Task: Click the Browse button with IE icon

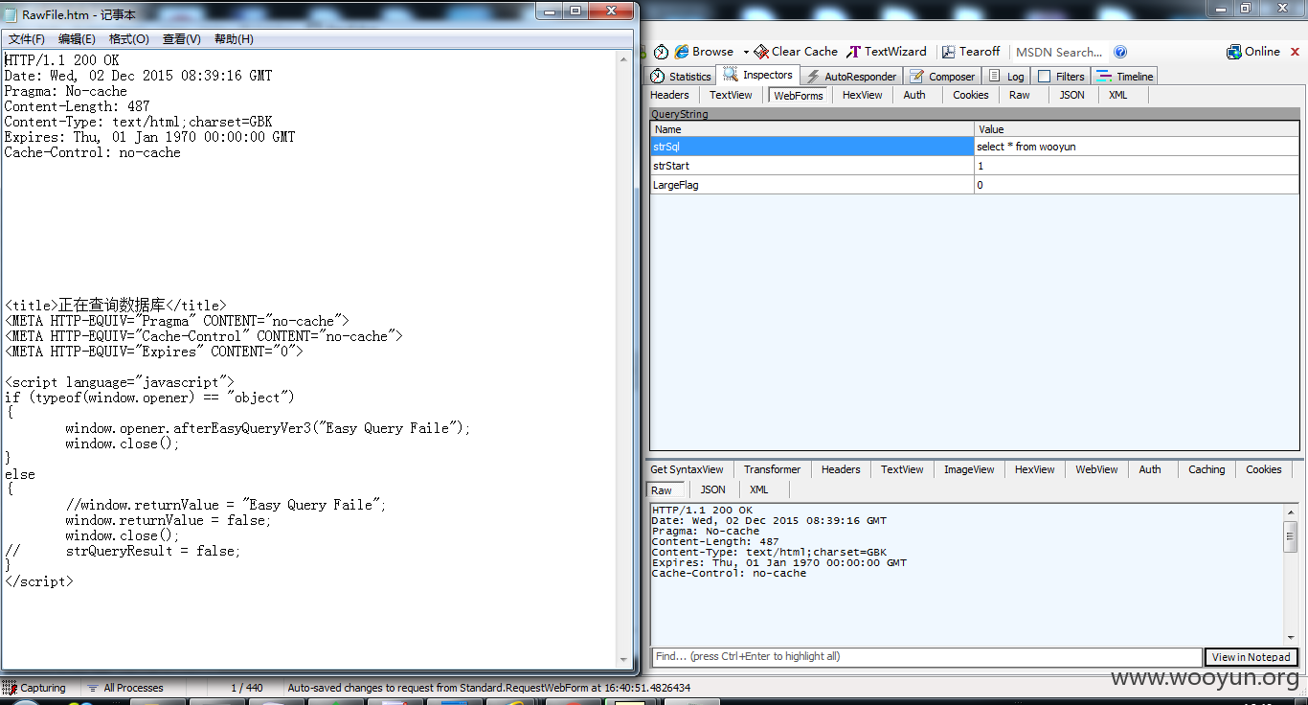Action: point(704,52)
